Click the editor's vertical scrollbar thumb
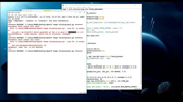 click(141, 55)
